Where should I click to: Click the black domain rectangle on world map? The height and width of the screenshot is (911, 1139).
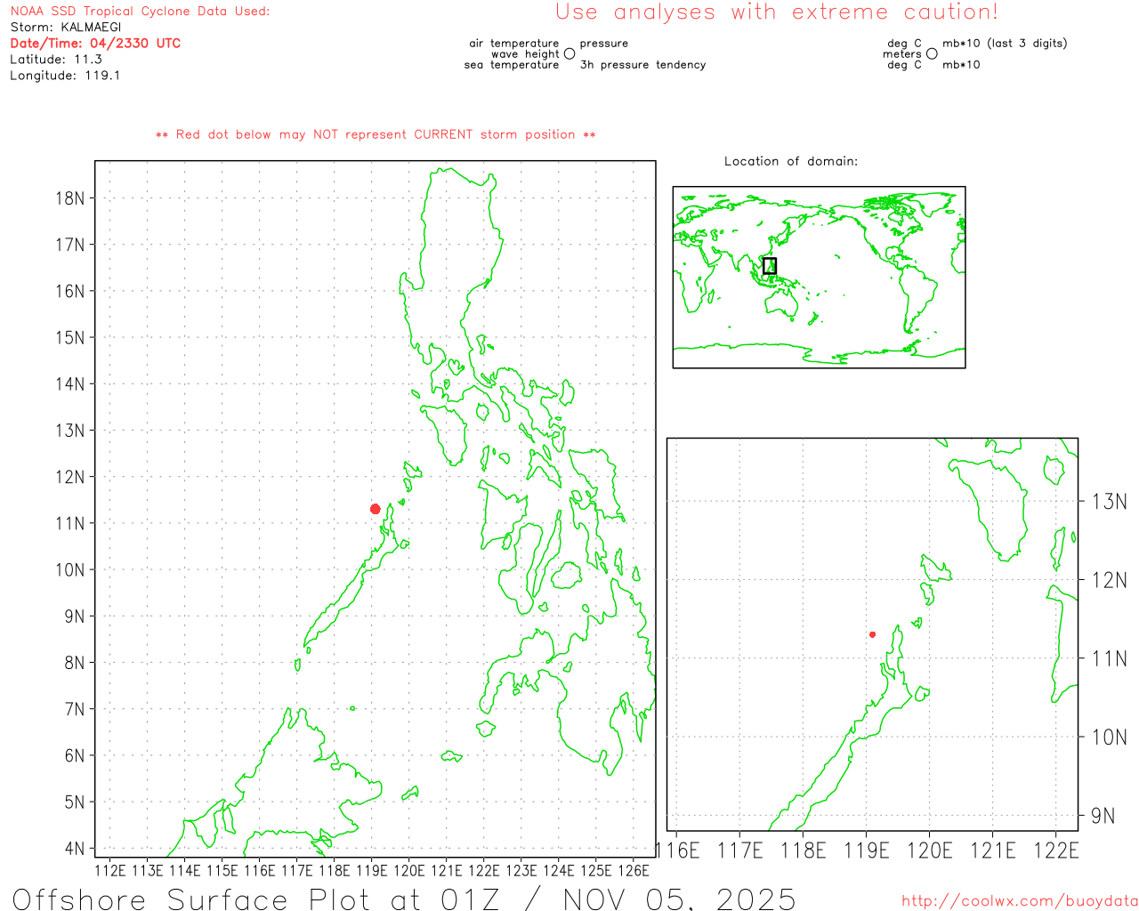point(770,265)
